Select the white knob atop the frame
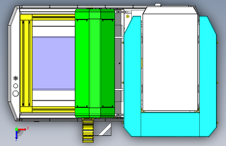 click(158, 5)
